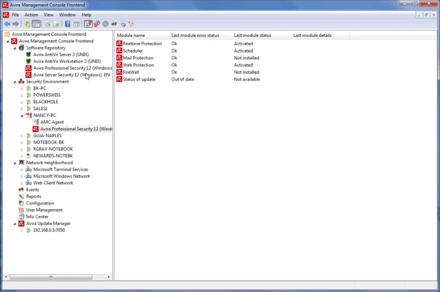This screenshot has height=292, width=440.
Task: Expand the POWERSWISS node
Action: [x=22, y=95]
